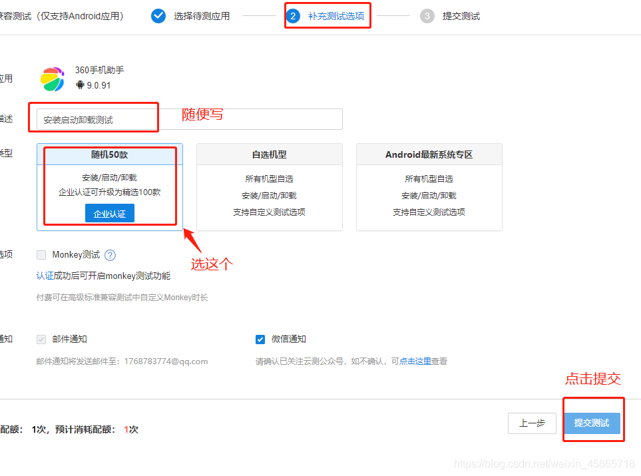
Task: Click the 上一步 button
Action: (x=532, y=423)
